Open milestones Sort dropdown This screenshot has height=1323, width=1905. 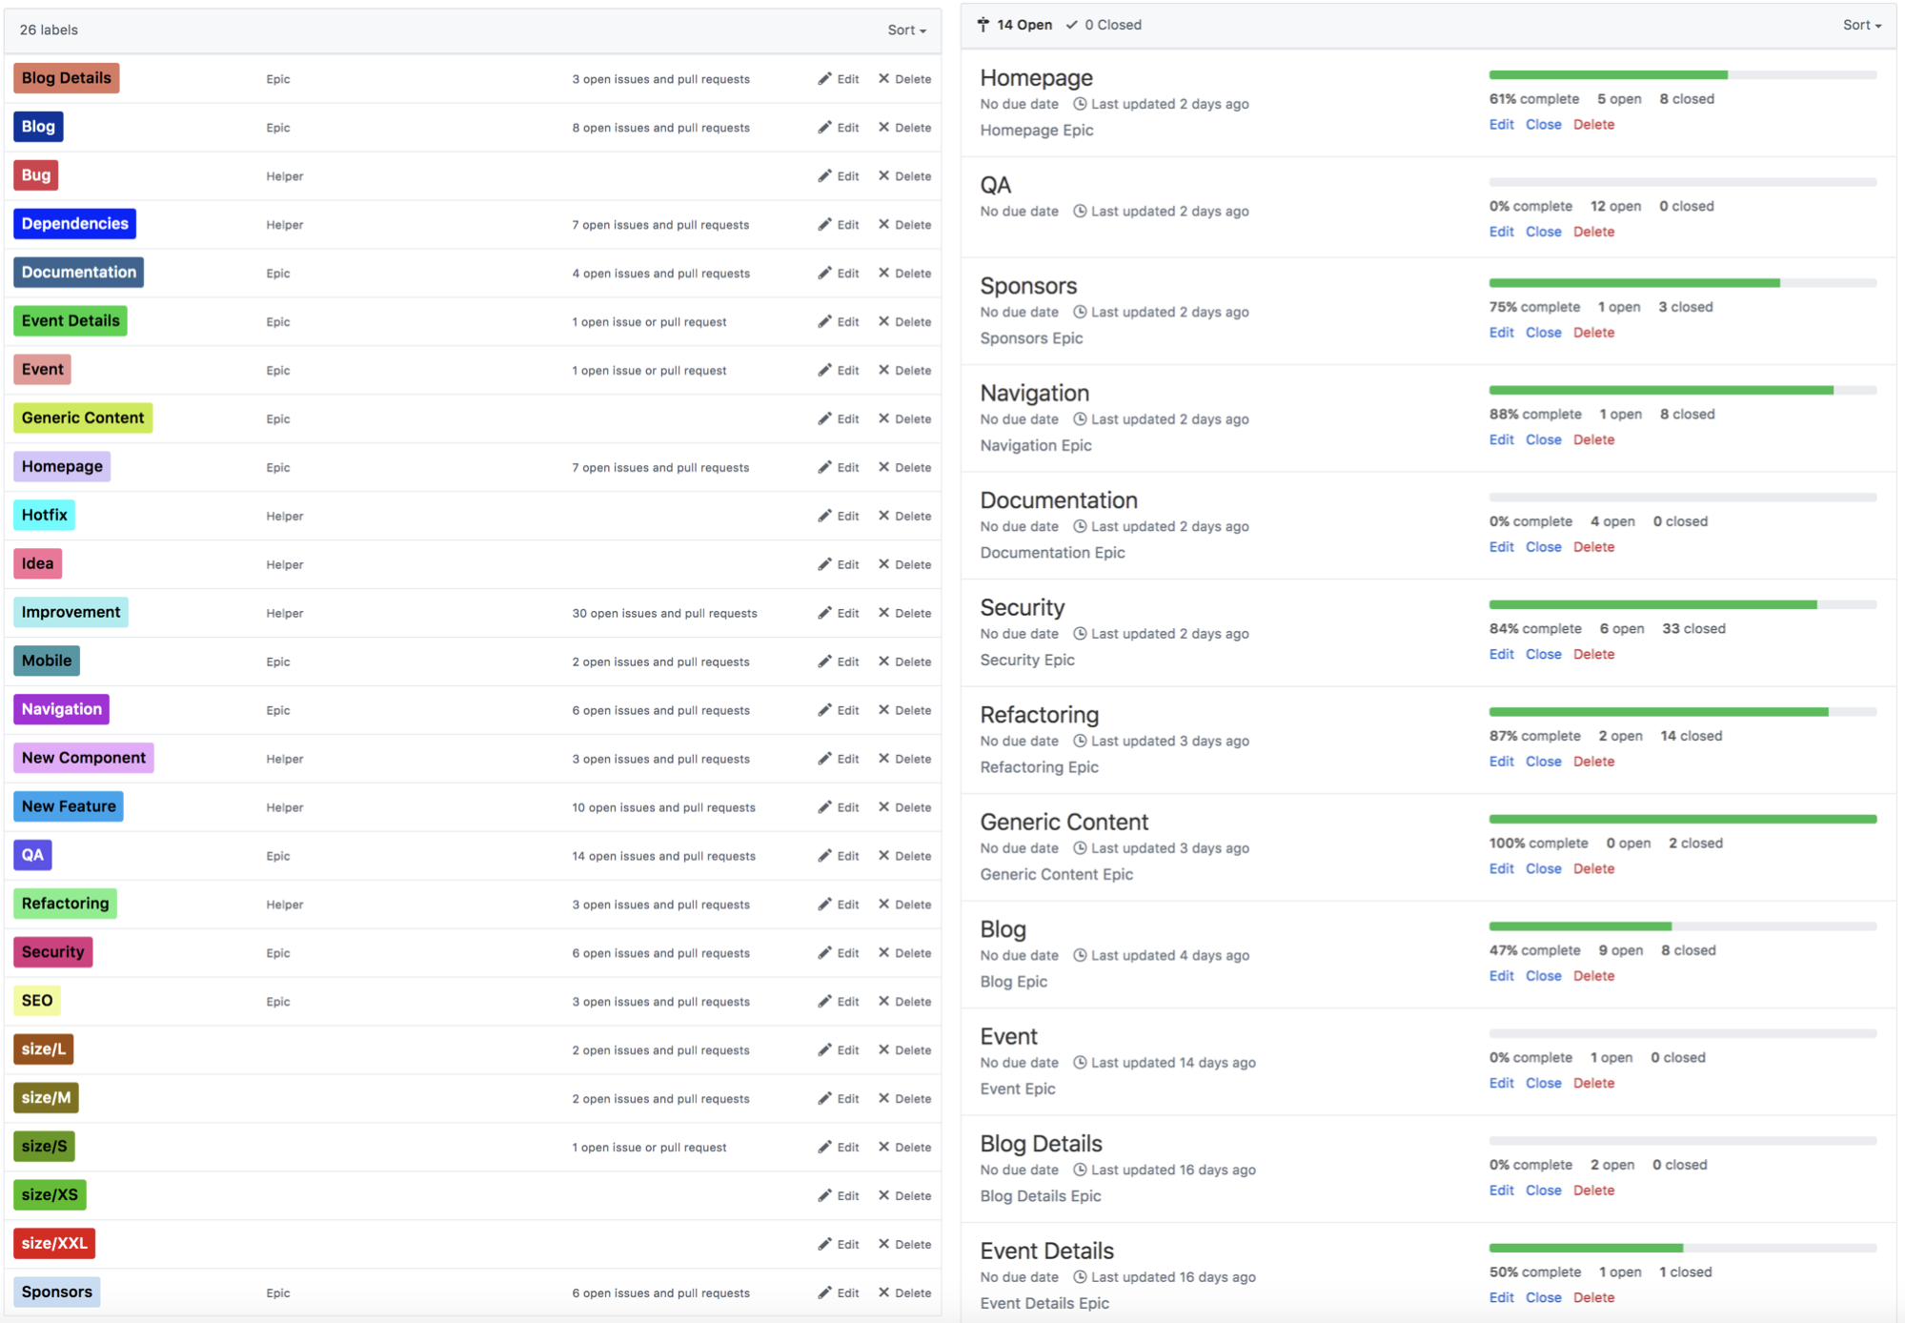click(1861, 25)
